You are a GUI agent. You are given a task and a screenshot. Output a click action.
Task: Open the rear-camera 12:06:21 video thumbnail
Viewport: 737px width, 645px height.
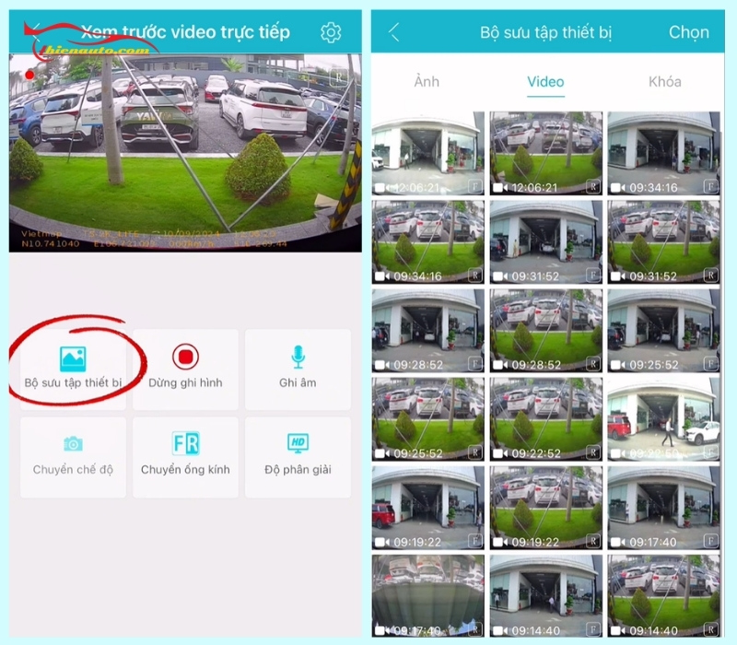pos(545,153)
